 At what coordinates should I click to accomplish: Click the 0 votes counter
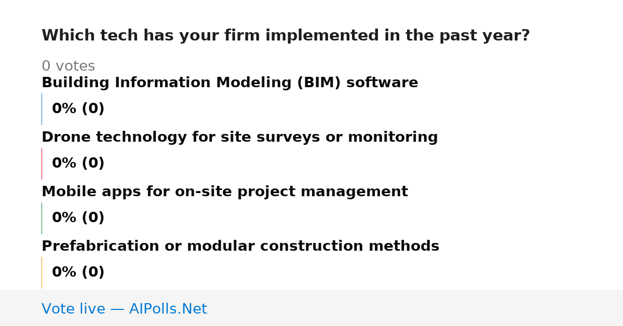(69, 66)
